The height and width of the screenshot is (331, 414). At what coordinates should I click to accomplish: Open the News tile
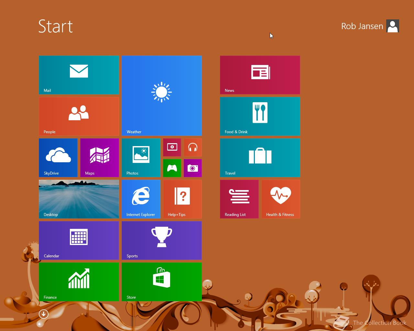[x=260, y=75]
